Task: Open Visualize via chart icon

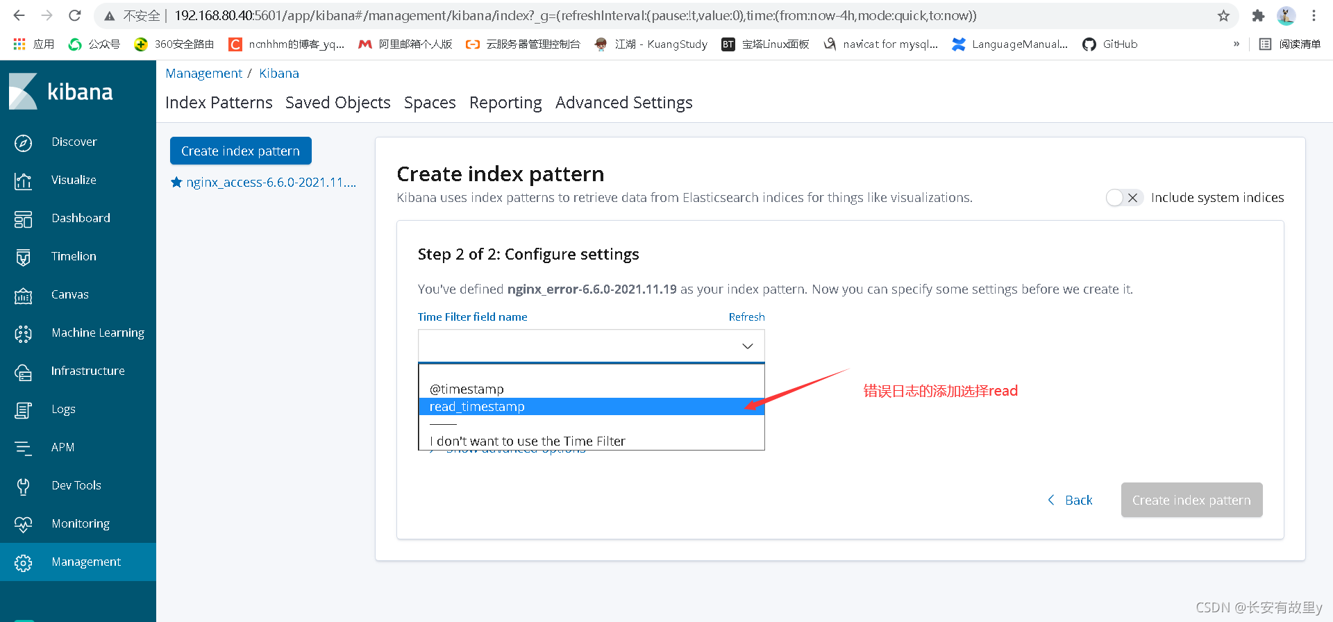Action: tap(23, 180)
